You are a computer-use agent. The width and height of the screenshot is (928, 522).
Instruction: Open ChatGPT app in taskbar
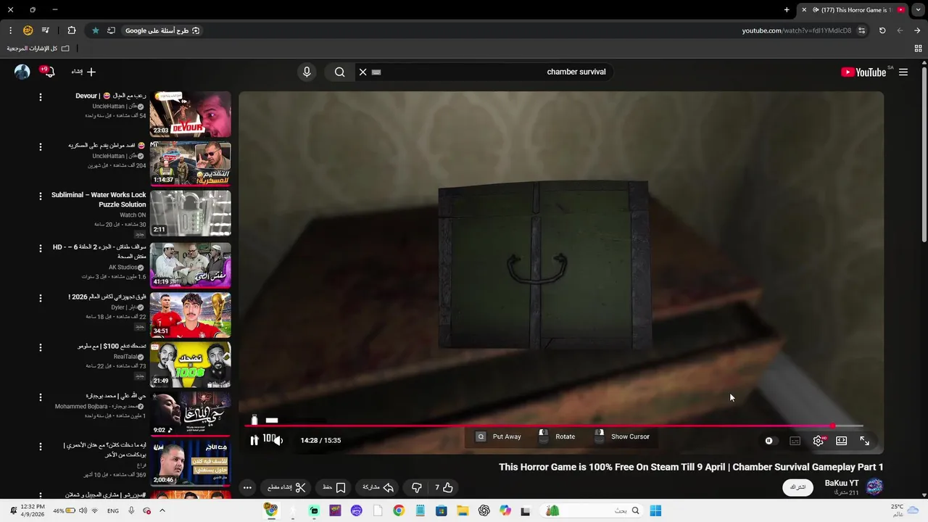coord(484,510)
